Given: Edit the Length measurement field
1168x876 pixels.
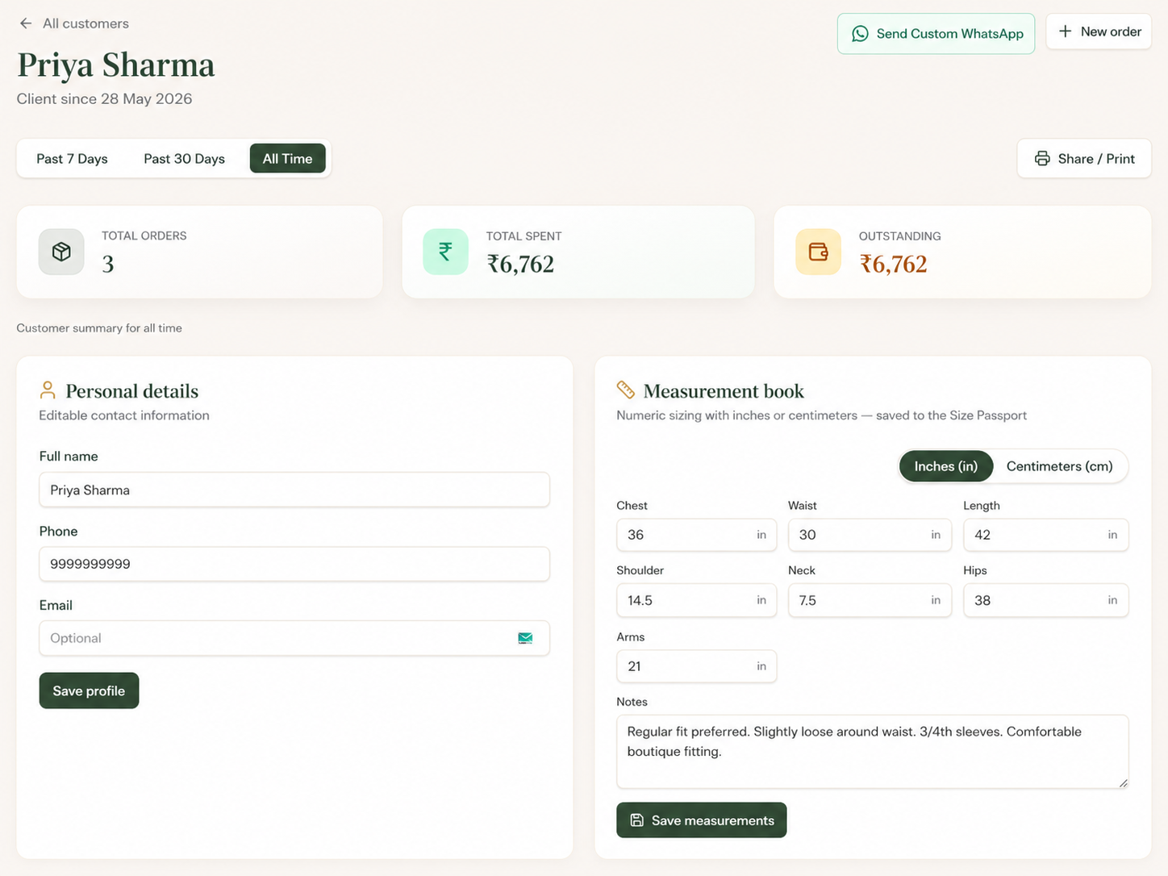Looking at the screenshot, I should pyautogui.click(x=1045, y=535).
